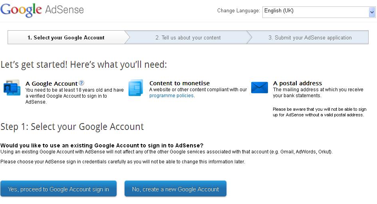Click the A Google Account heading

pos(52,83)
